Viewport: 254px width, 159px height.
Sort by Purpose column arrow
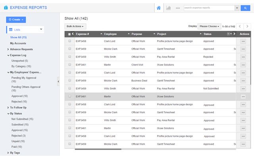154,34
